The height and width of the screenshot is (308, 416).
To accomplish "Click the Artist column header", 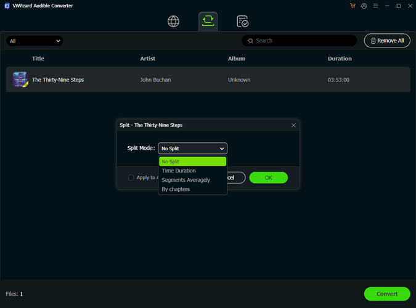I will 147,59.
